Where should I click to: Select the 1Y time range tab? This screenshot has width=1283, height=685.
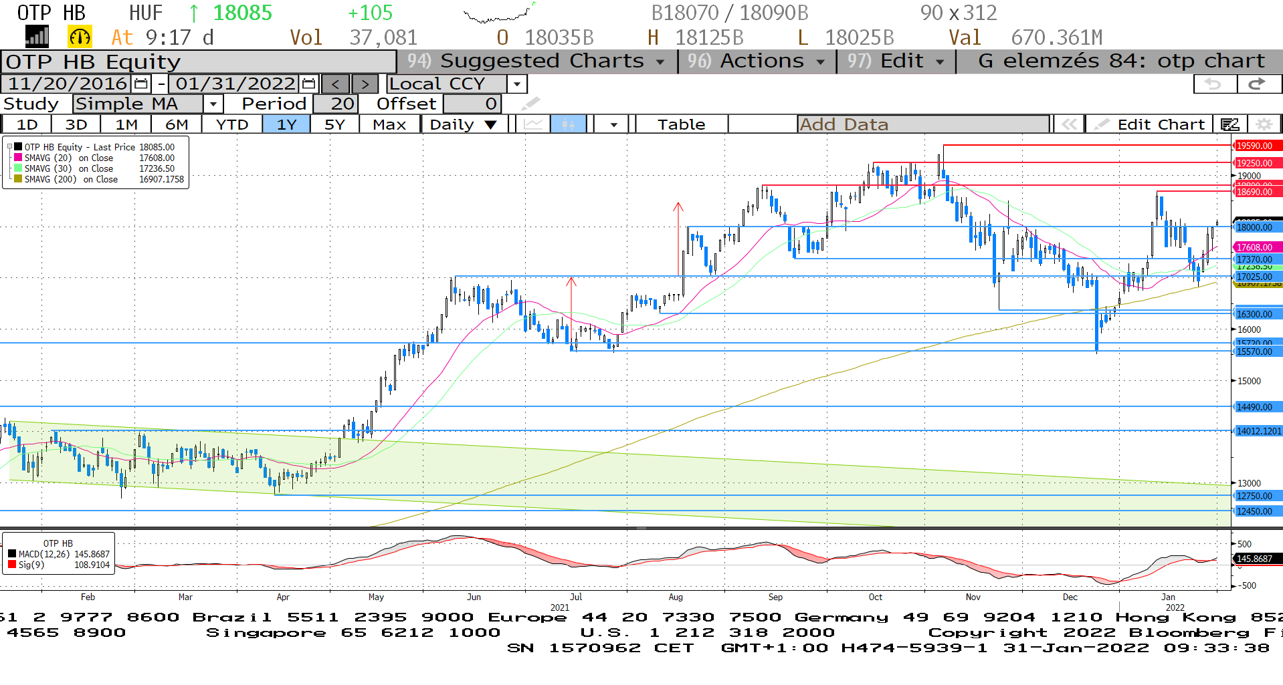point(286,124)
